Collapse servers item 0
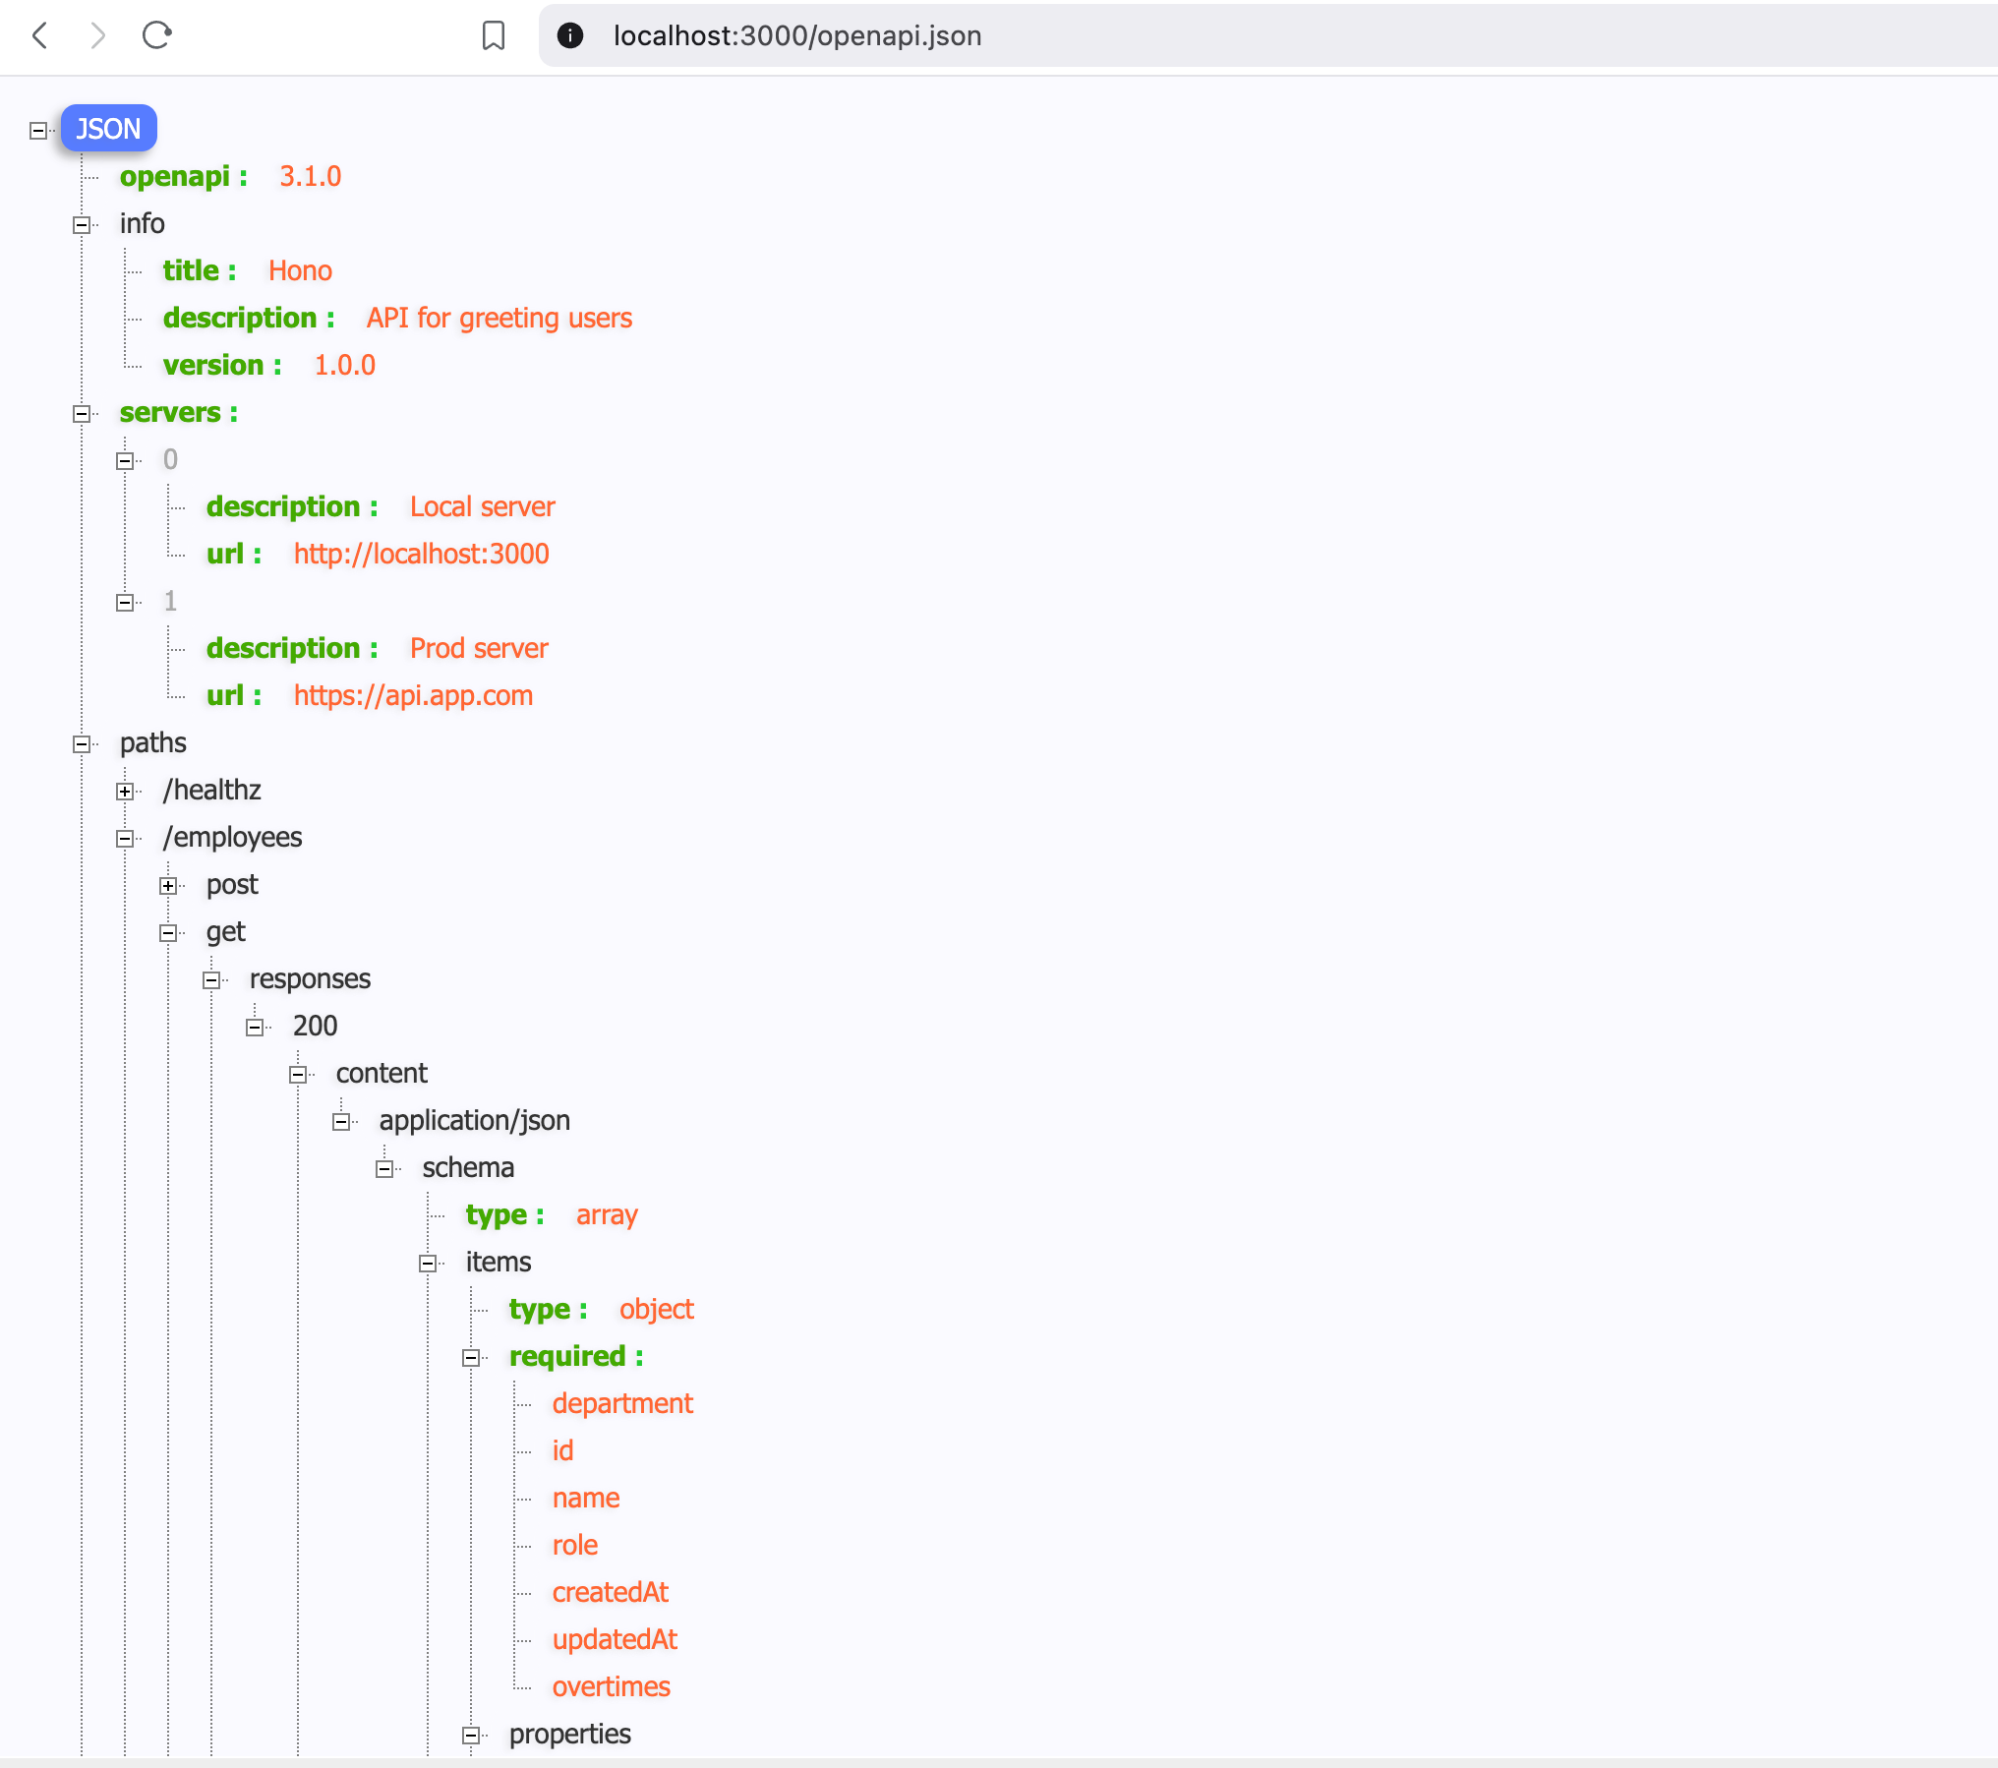1998x1768 pixels. point(125,460)
